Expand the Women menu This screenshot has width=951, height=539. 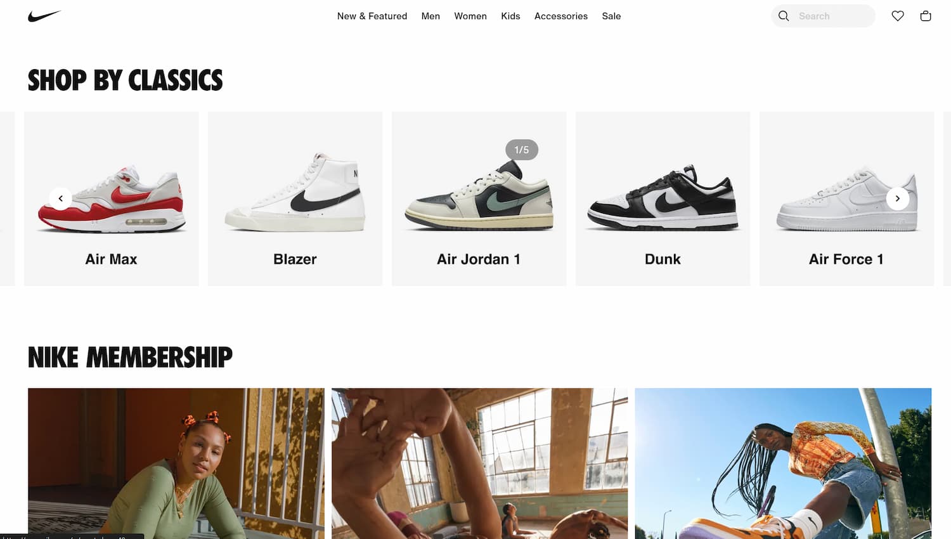click(470, 16)
